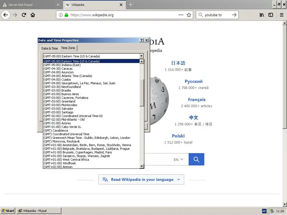This screenshot has height=215, width=287.
Task: Open the Chinese 中文 Wikipedia link
Action: (x=194, y=117)
